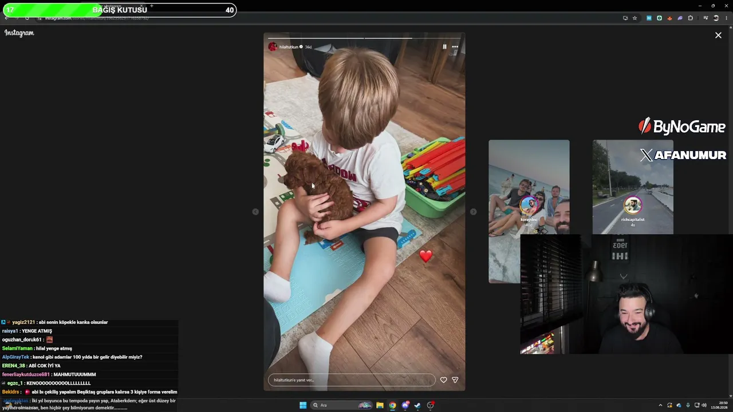The image size is (733, 412).
Task: Open the Chrome extensions puzzle icon
Action: click(x=691, y=18)
